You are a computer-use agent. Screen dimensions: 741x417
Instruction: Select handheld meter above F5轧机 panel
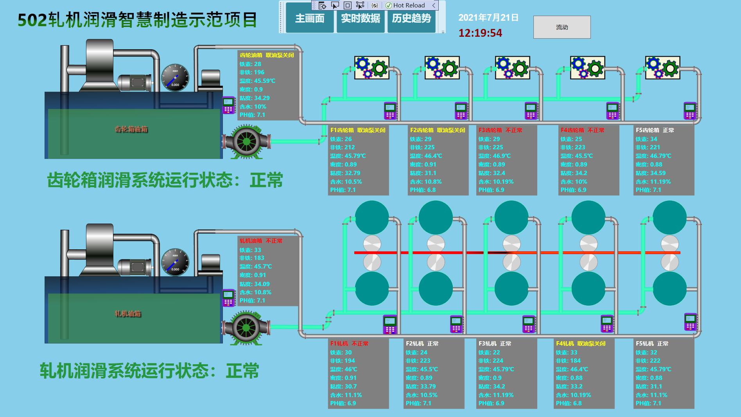[x=691, y=322]
